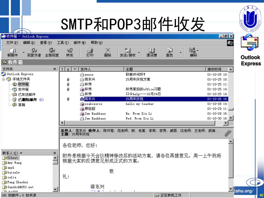Viewport: 264px width, 198px height.
Task: Select the Fwd: From Xiu Li message
Action: coord(144,119)
